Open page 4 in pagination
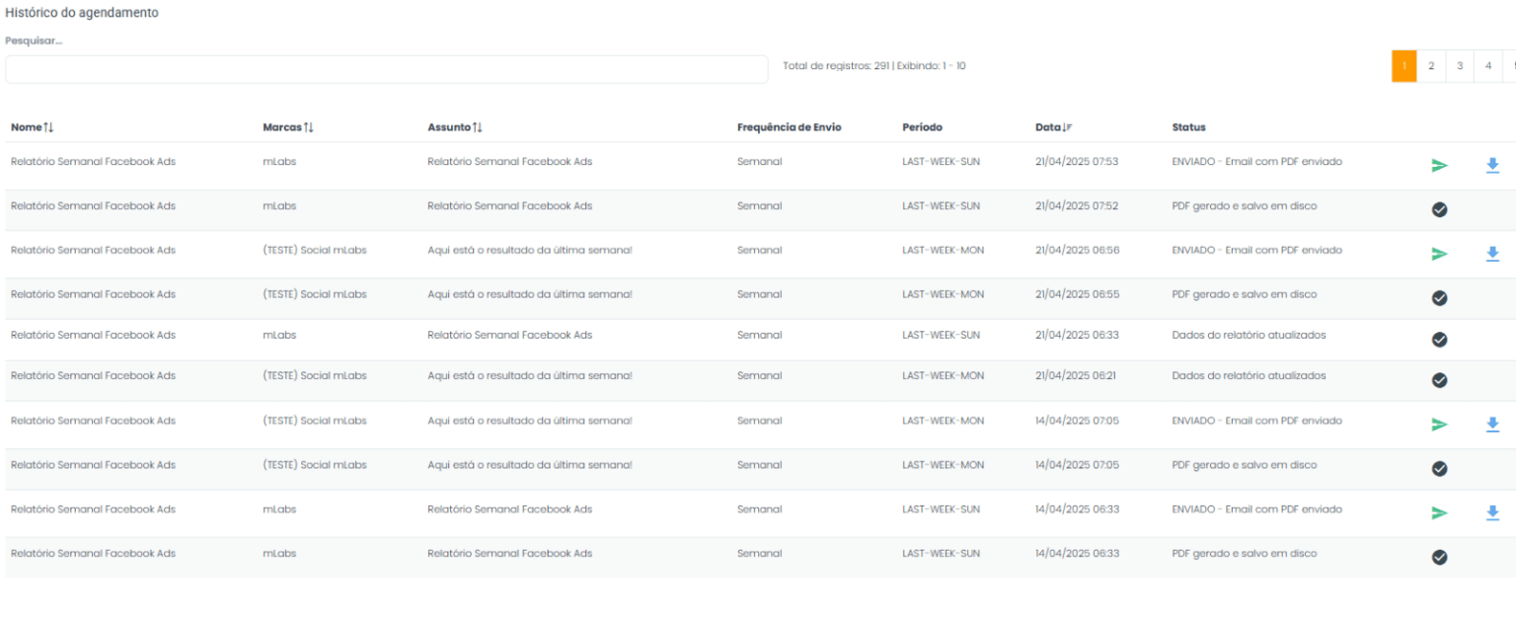 point(1488,66)
